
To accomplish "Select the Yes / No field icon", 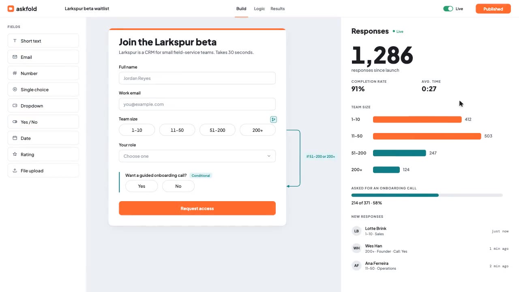I will pos(15,122).
